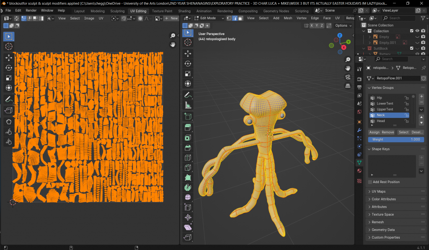Image resolution: width=429 pixels, height=250 pixels.
Task: Expand the Geometry Data panel
Action: pos(369,230)
